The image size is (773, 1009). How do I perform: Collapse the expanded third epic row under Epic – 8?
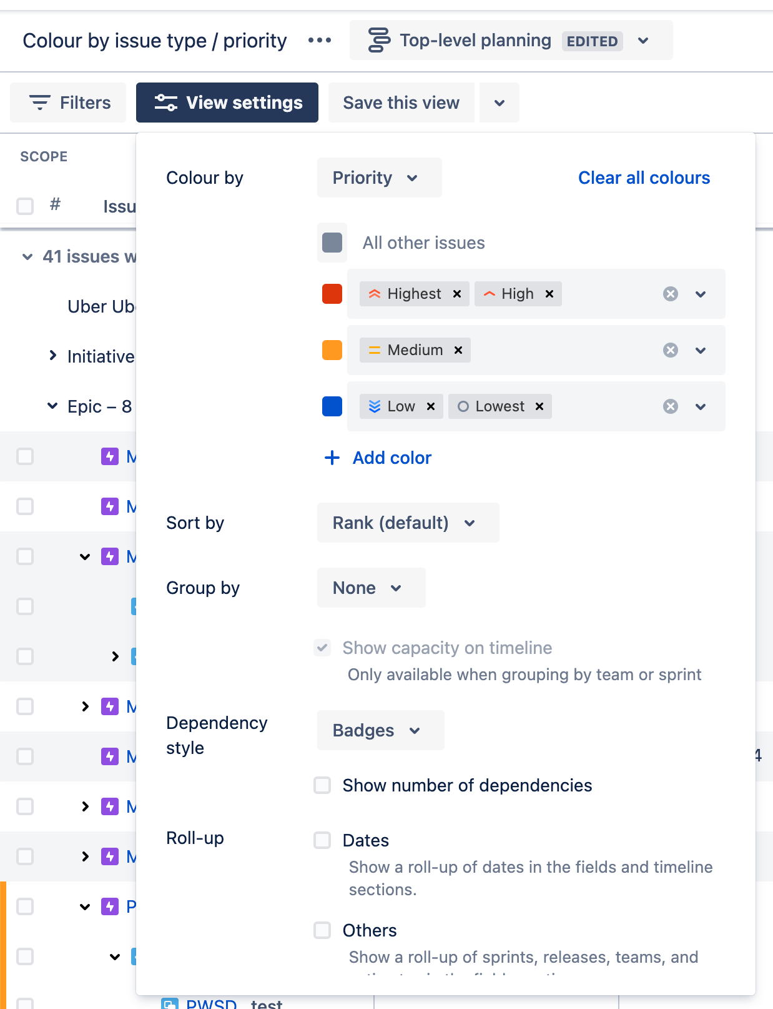[x=86, y=556]
